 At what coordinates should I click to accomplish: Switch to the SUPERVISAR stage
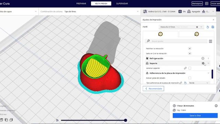point(122,3)
